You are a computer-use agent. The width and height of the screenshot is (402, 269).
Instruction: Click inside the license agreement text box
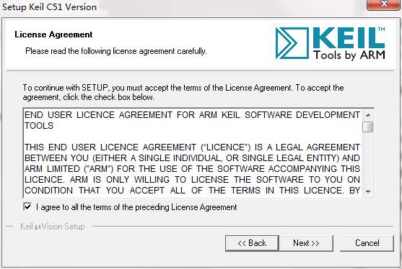coord(193,152)
